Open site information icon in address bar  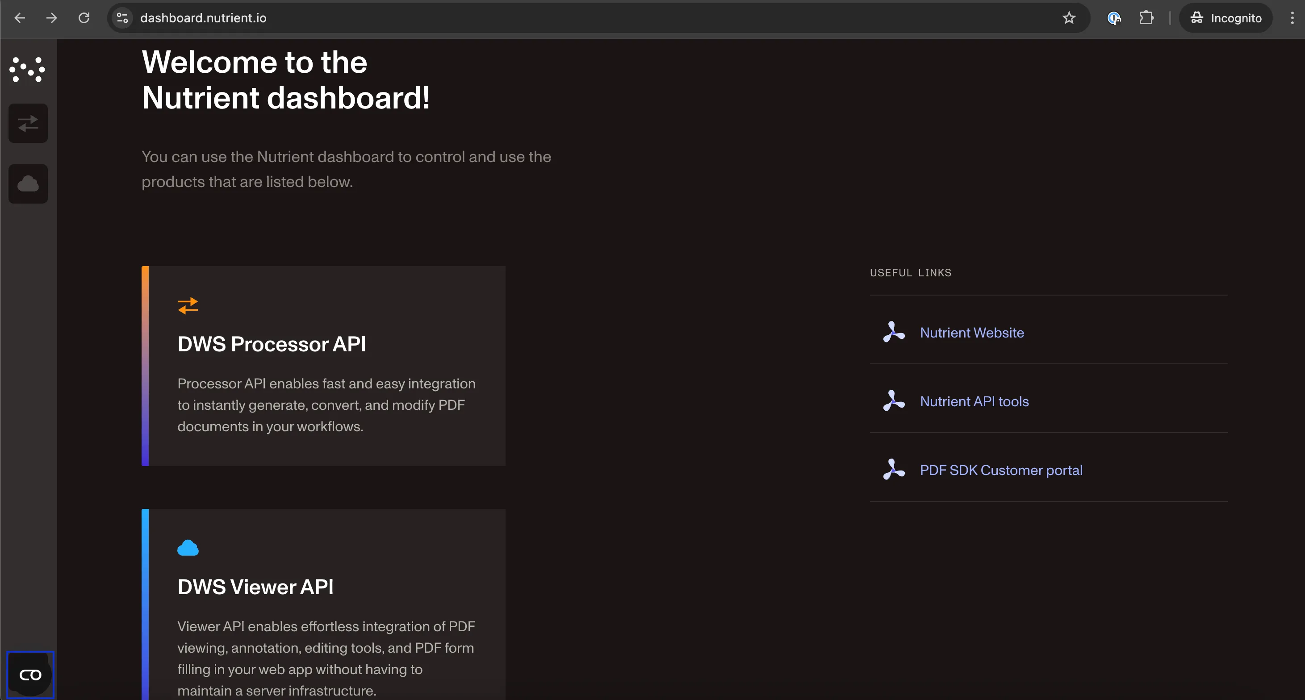[x=121, y=18]
